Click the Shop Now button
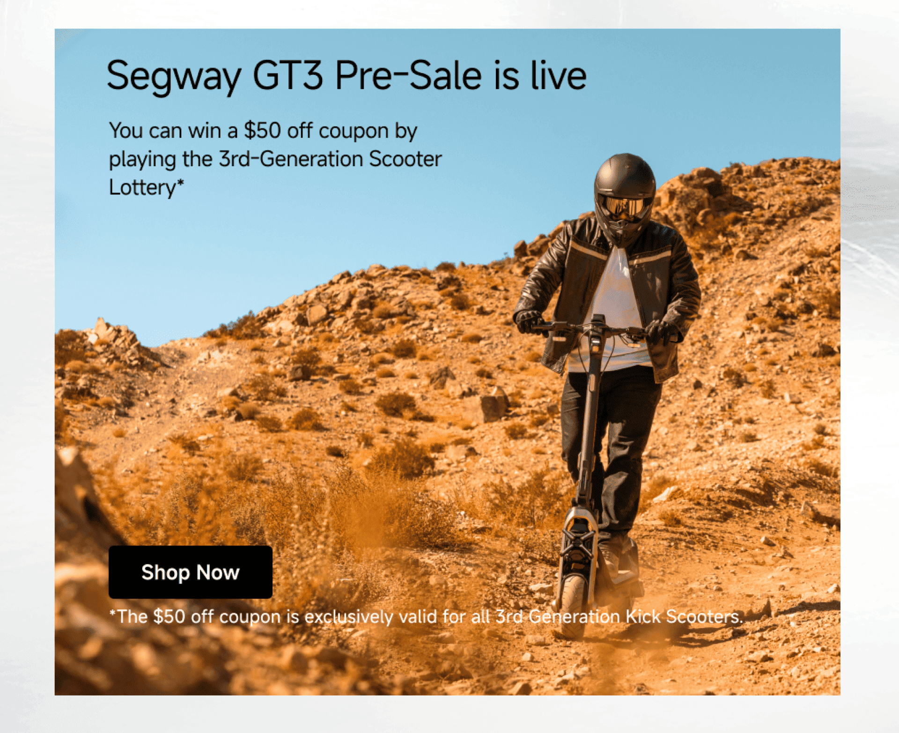This screenshot has height=733, width=899. point(190,572)
